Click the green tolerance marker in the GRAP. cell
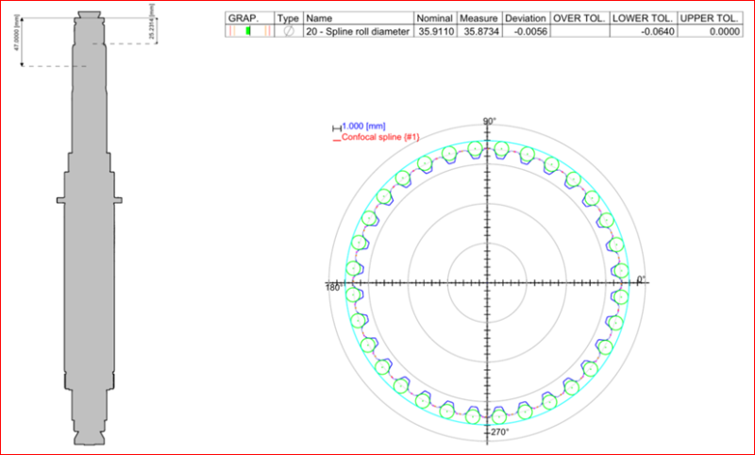The image size is (755, 455). coord(248,31)
